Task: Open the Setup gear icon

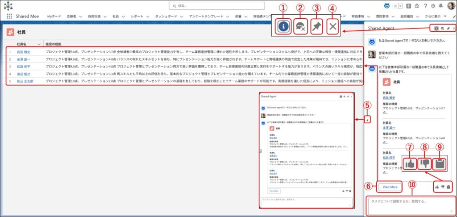Action: 432,5
